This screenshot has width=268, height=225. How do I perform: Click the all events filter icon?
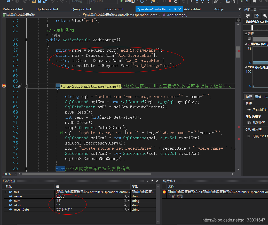(x=249, y=110)
